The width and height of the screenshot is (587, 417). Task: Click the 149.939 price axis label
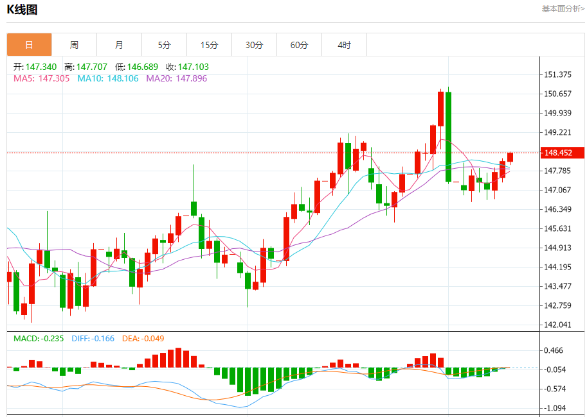point(557,113)
